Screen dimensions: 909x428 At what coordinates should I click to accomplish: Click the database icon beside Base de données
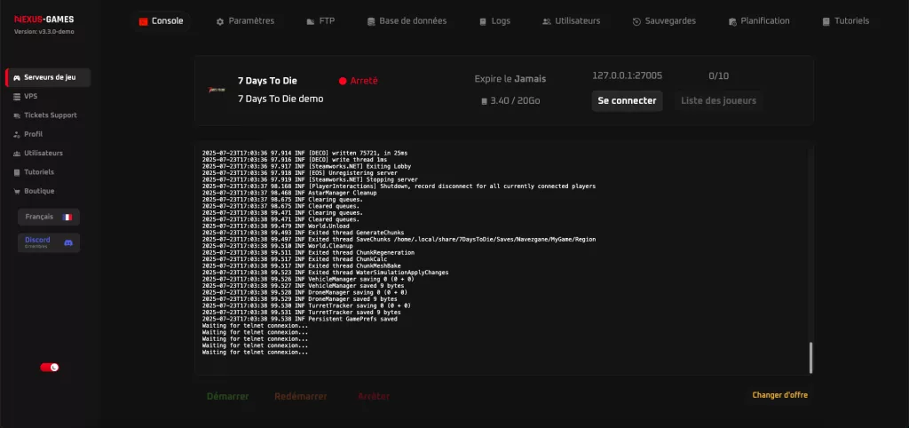click(x=371, y=22)
